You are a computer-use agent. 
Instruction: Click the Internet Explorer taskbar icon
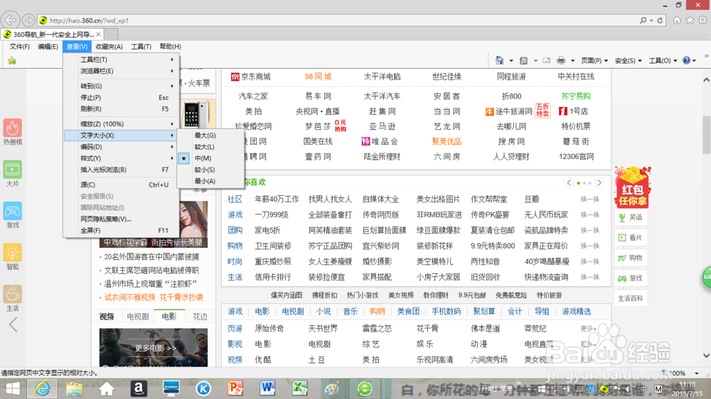(43, 388)
